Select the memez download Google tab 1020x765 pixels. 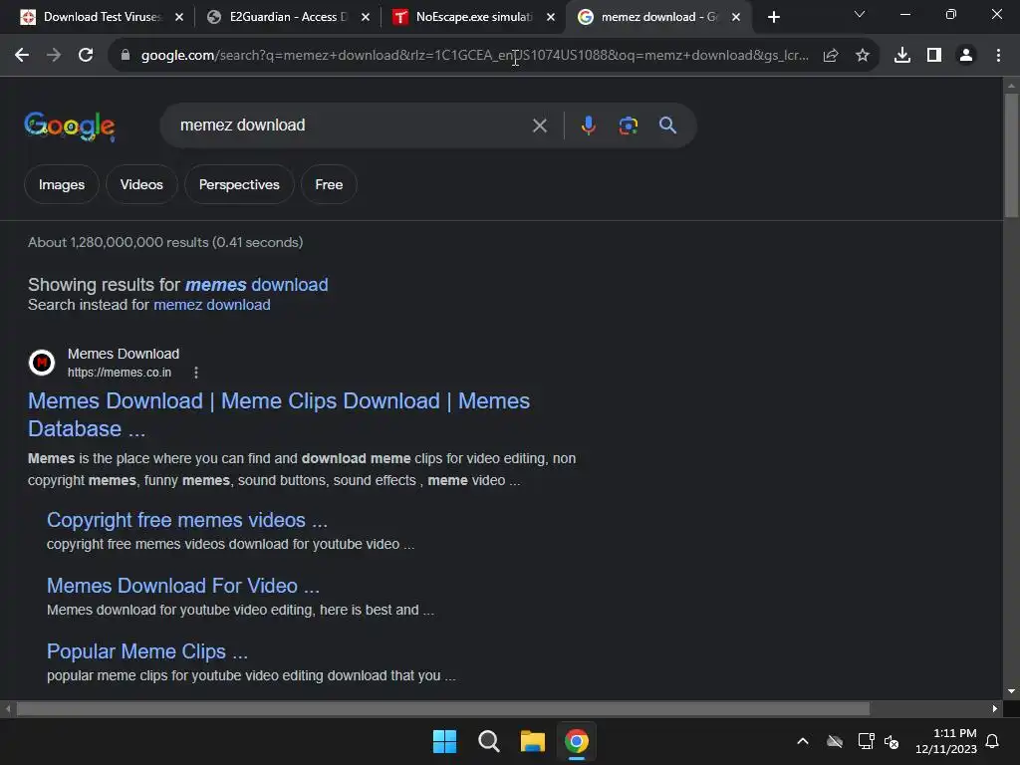pyautogui.click(x=659, y=17)
